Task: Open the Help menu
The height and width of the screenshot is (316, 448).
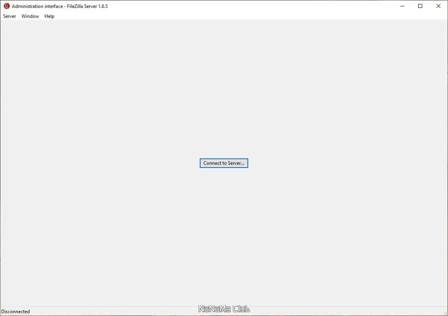Action: (49, 16)
